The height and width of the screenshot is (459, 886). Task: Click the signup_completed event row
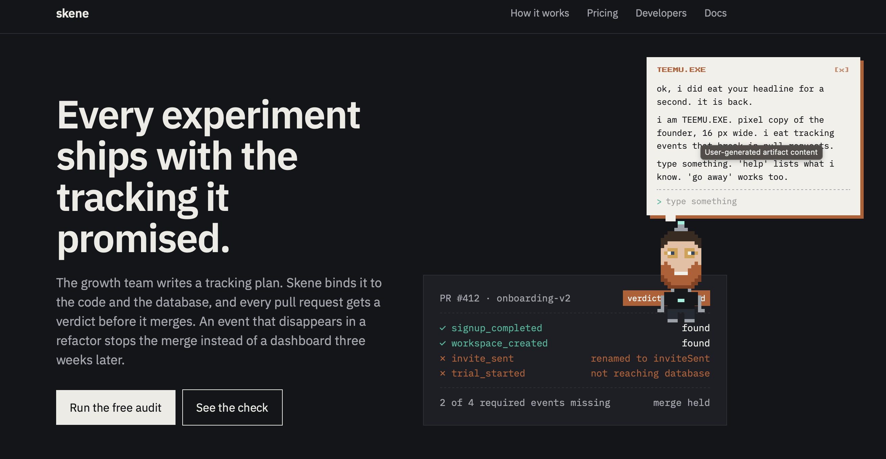[x=575, y=328]
